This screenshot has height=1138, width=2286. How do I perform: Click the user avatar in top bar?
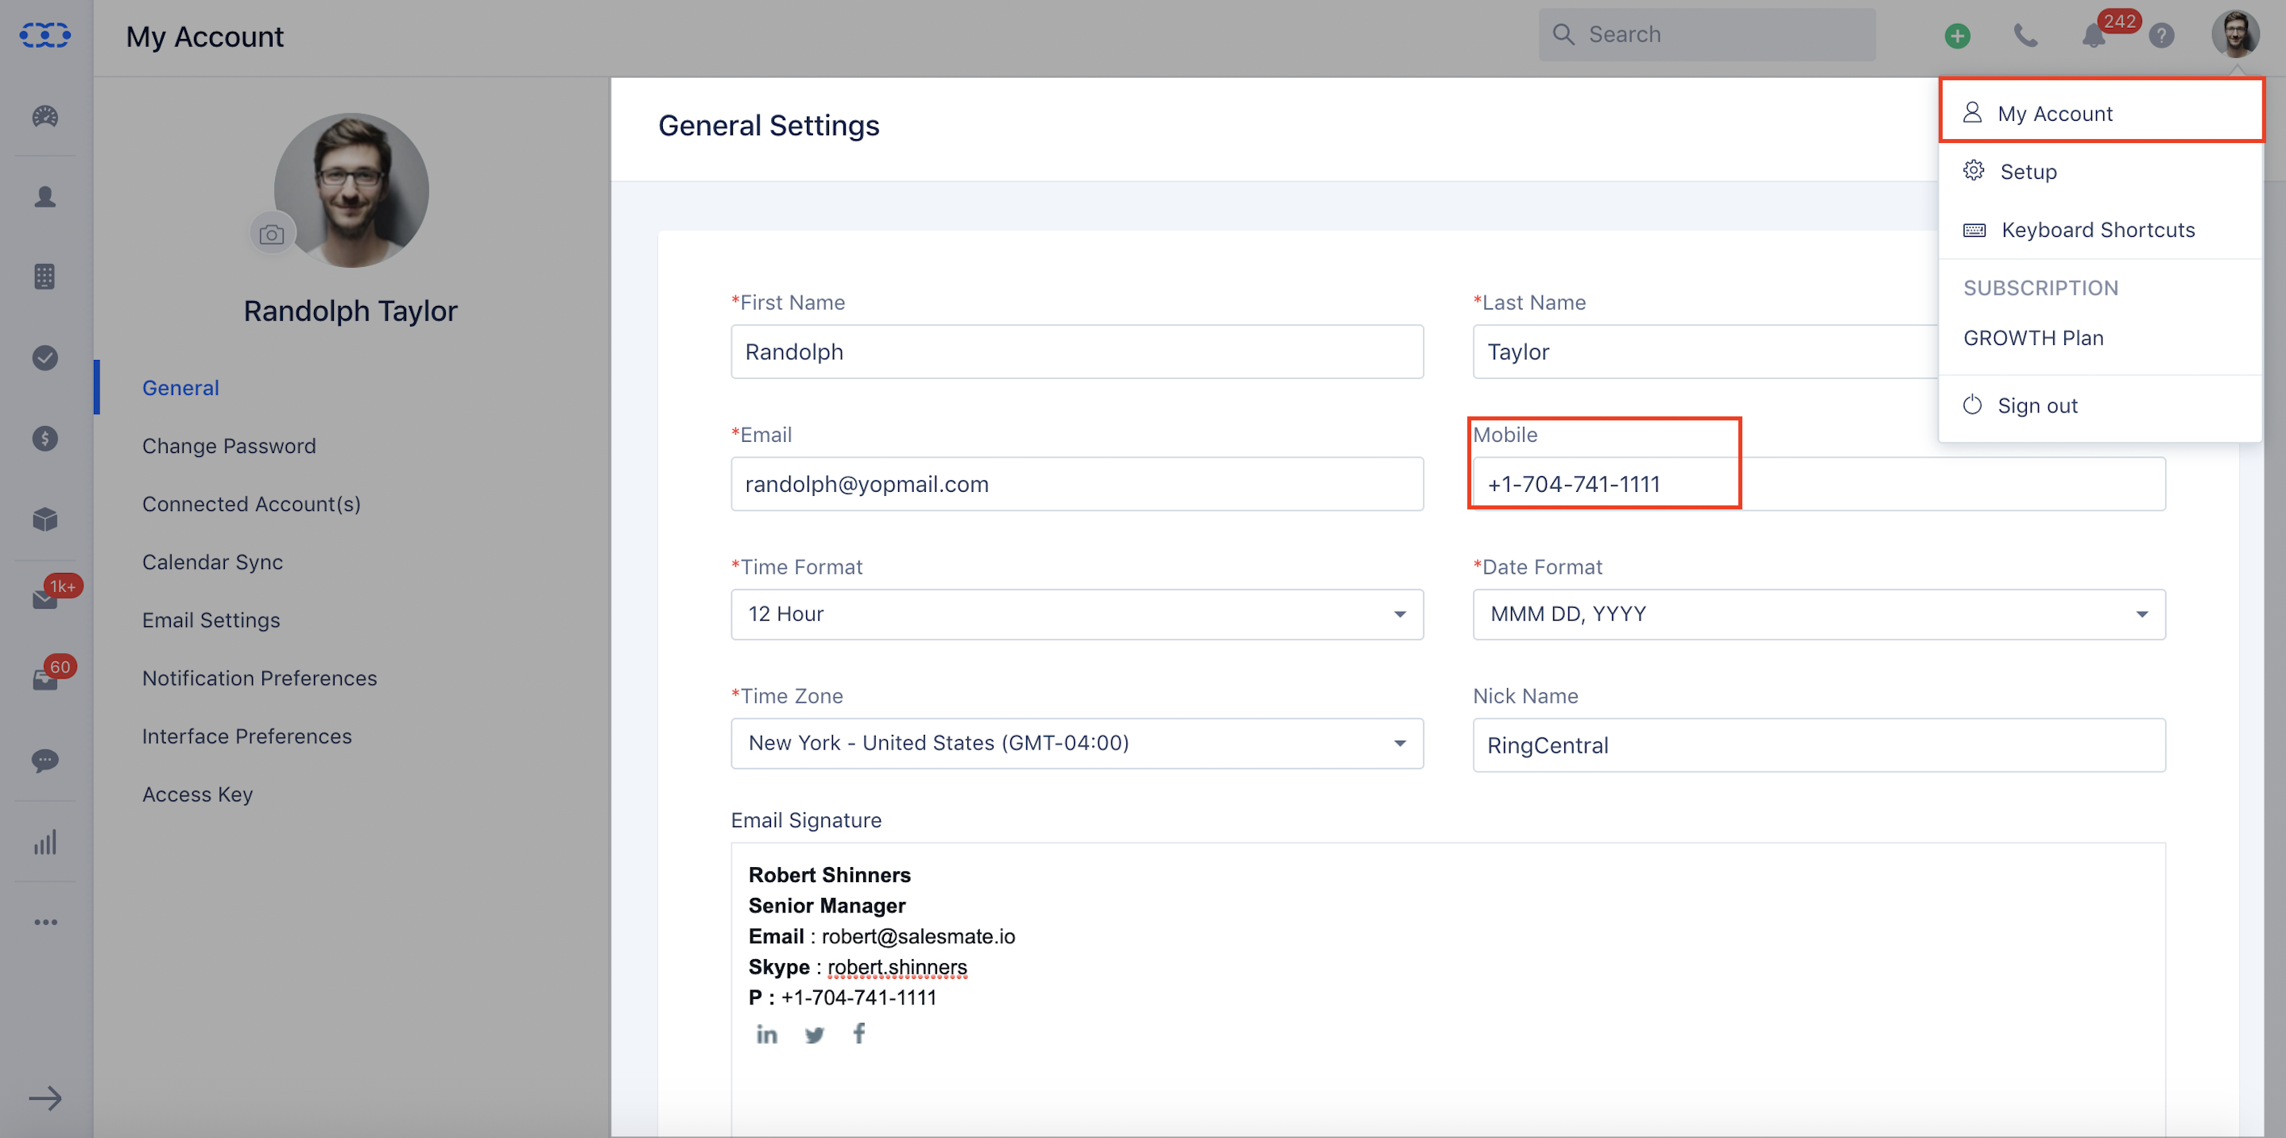[x=2235, y=33]
